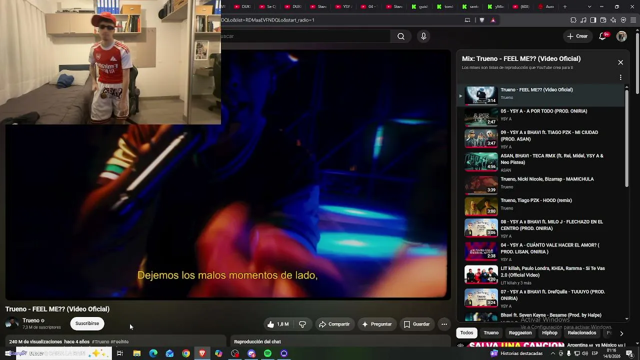The image size is (640, 360).
Task: Open File Explorer from taskbar
Action: coord(137,353)
